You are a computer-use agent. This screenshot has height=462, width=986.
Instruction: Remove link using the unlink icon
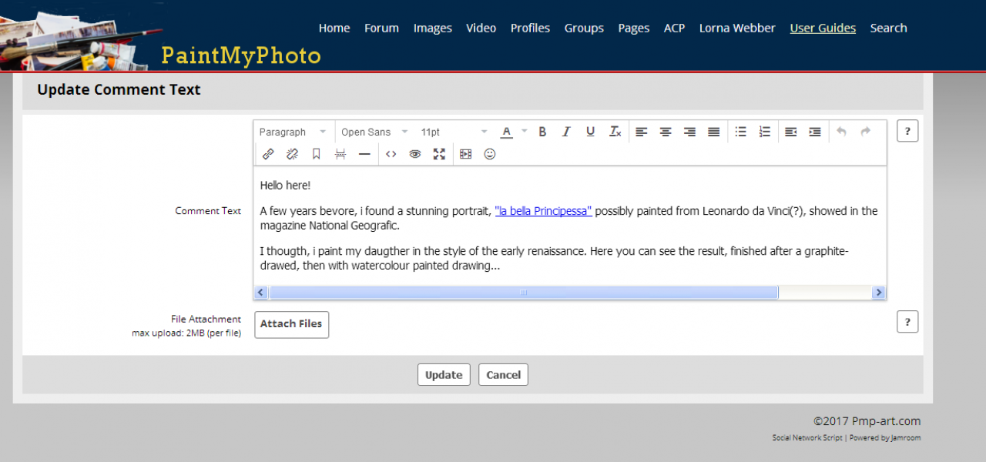[292, 154]
